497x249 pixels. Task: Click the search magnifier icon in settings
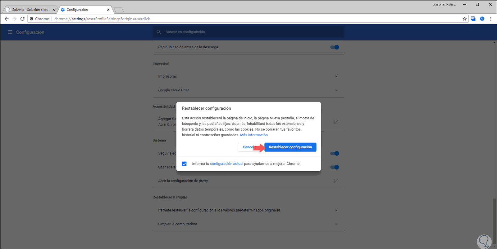(159, 32)
